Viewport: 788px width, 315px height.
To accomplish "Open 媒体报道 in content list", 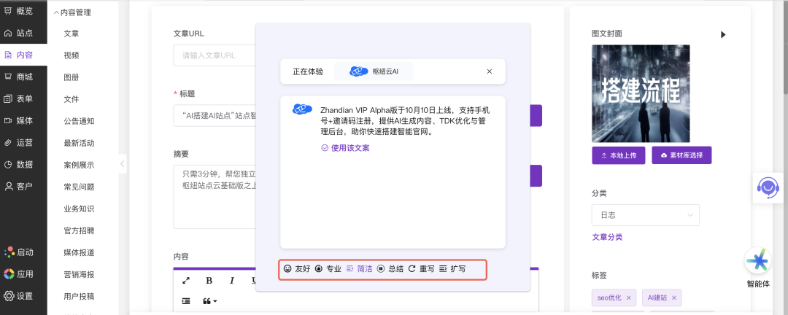I will point(79,253).
